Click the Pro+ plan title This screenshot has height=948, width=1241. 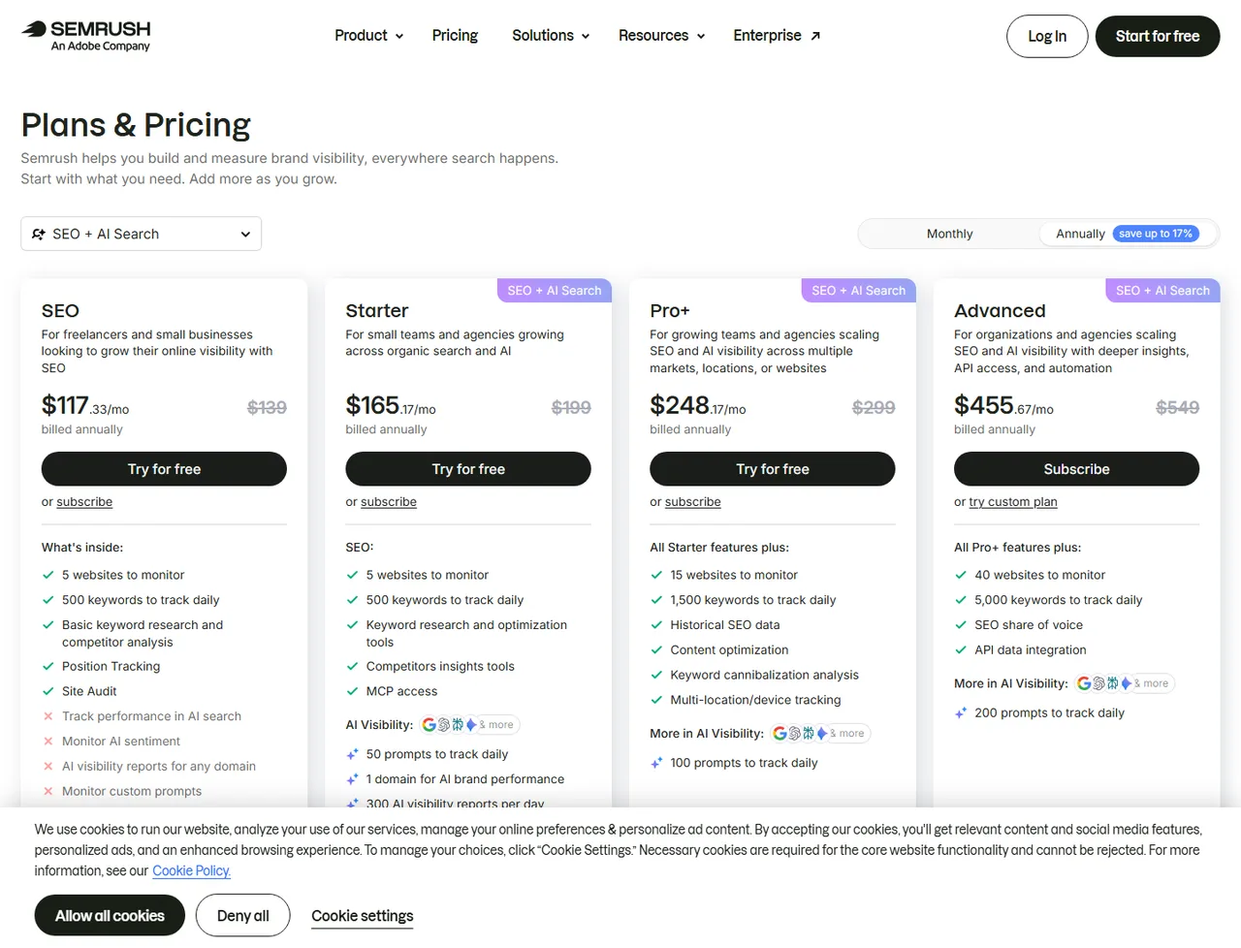[x=670, y=311]
